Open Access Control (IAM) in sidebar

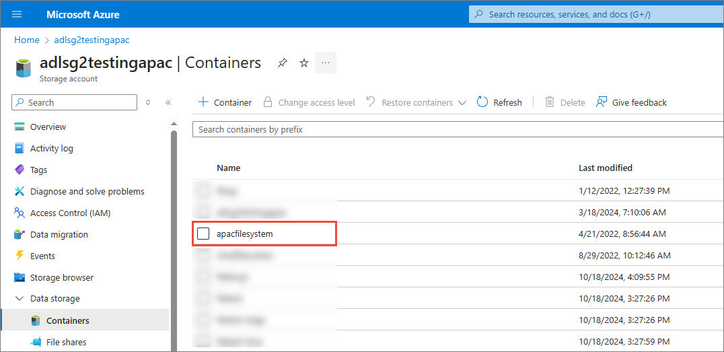point(70,213)
